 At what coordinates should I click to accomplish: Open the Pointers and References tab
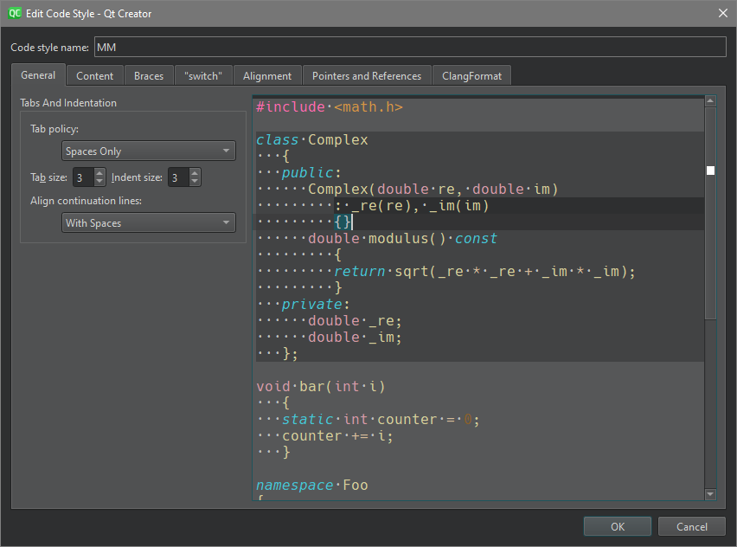coord(367,76)
